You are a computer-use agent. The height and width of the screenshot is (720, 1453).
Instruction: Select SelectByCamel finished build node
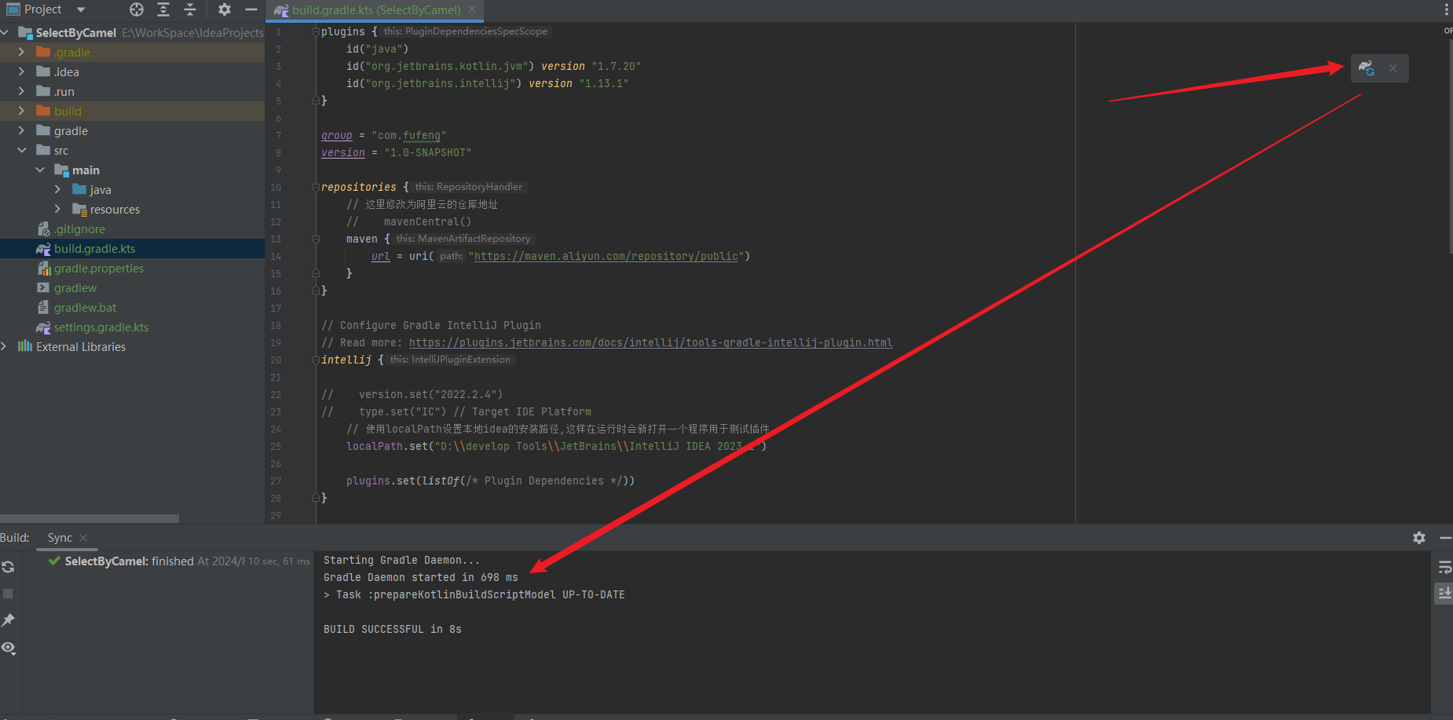[179, 561]
